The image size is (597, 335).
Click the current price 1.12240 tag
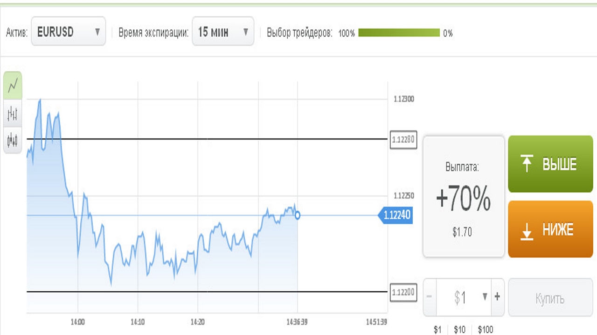(x=397, y=215)
